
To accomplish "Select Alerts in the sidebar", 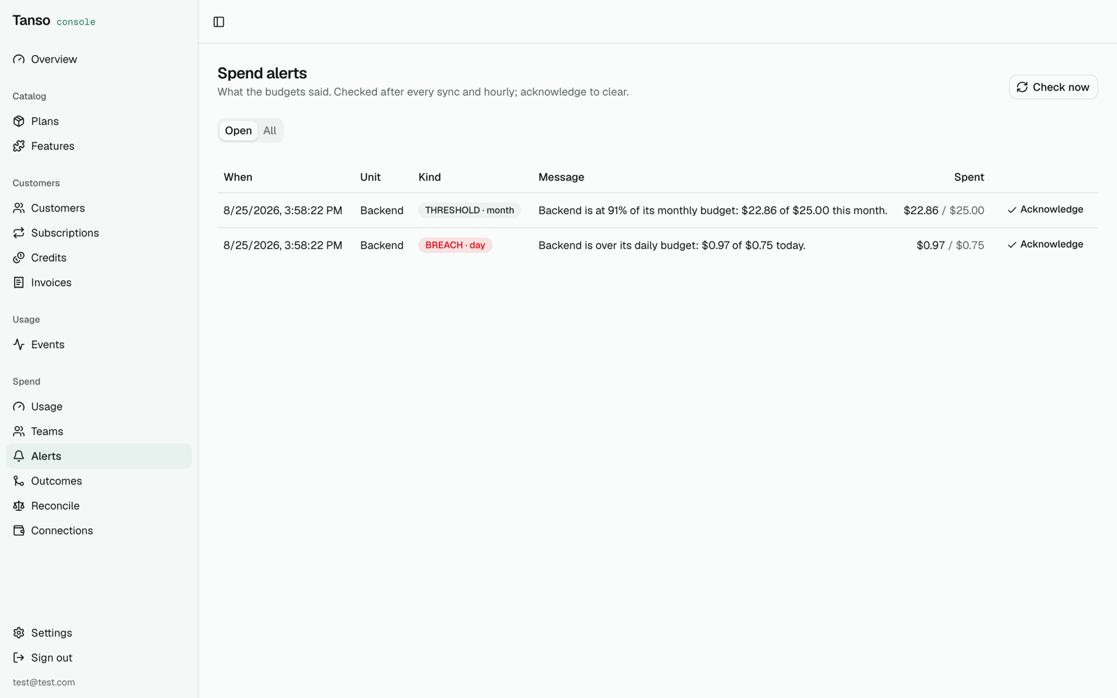I will click(99, 456).
